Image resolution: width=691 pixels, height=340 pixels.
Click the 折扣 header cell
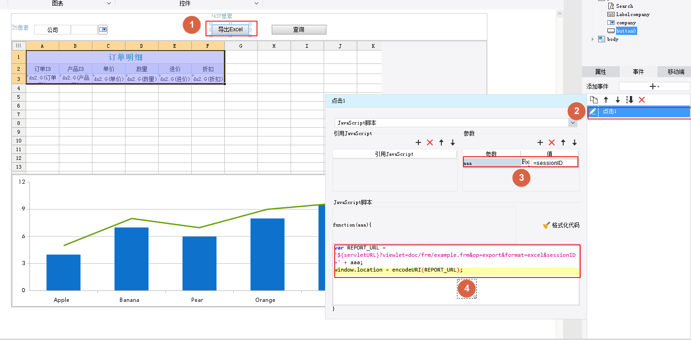click(x=208, y=69)
